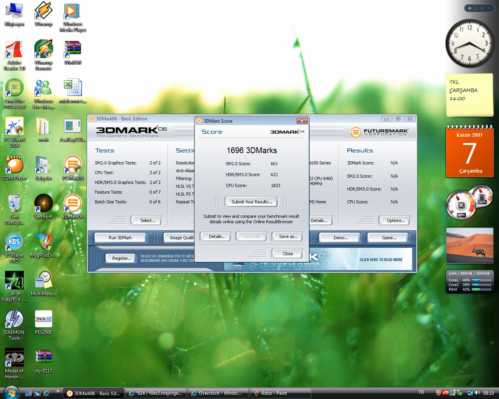Launch GOM Player shortcut
Screen dimensions: 499x399
point(14,168)
